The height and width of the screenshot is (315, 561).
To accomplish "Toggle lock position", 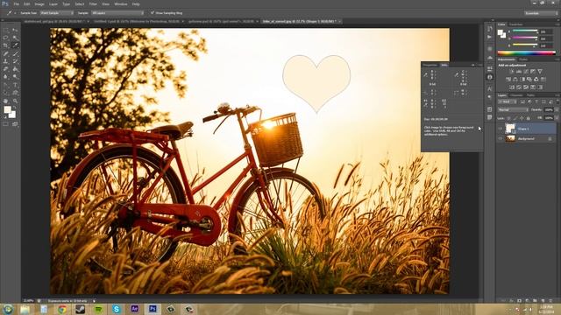I will coord(522,118).
